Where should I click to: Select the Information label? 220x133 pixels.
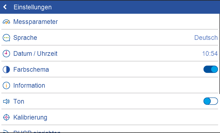[29, 85]
